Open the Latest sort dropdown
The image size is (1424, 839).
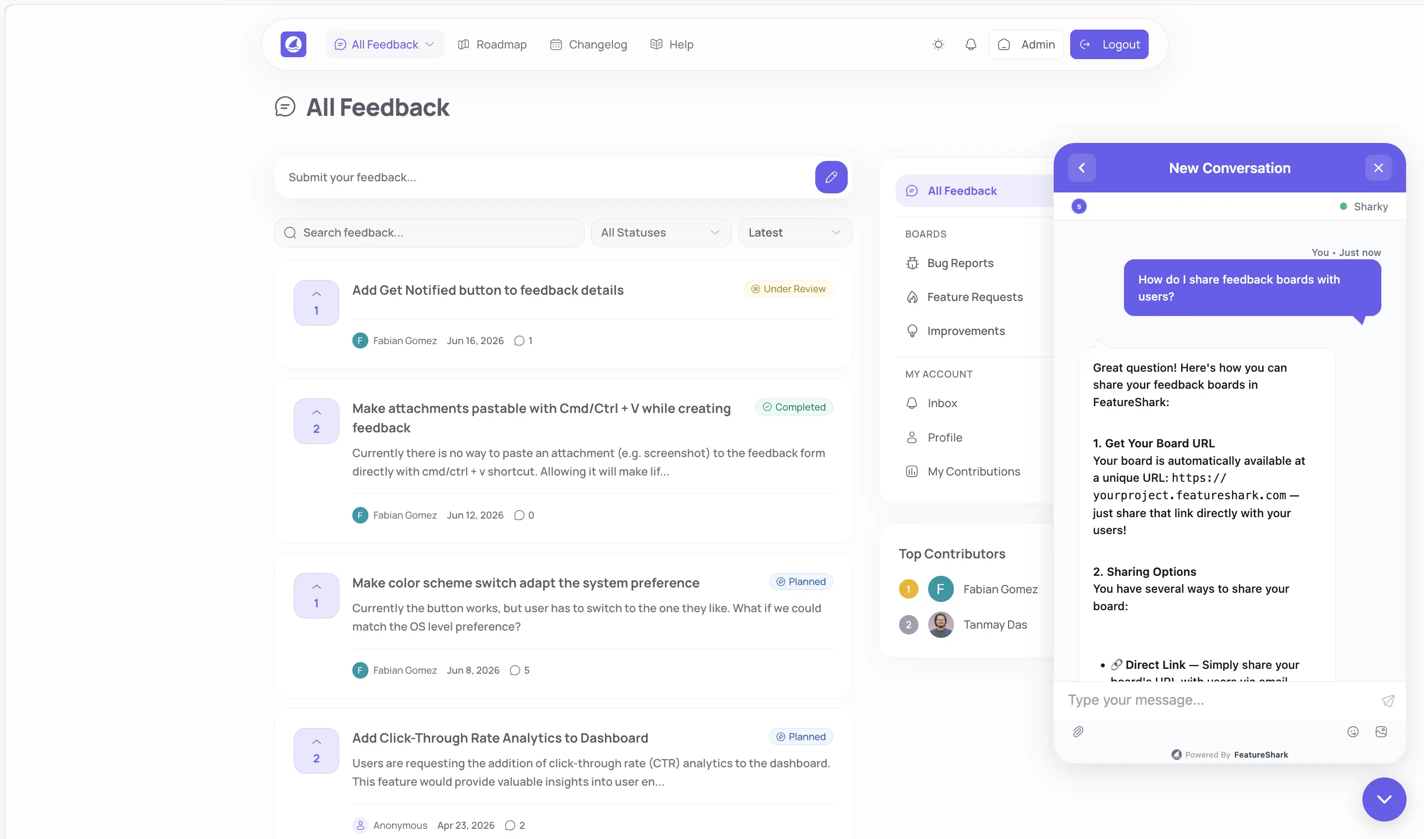(795, 232)
